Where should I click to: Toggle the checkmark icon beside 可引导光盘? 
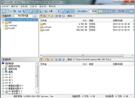35,16
